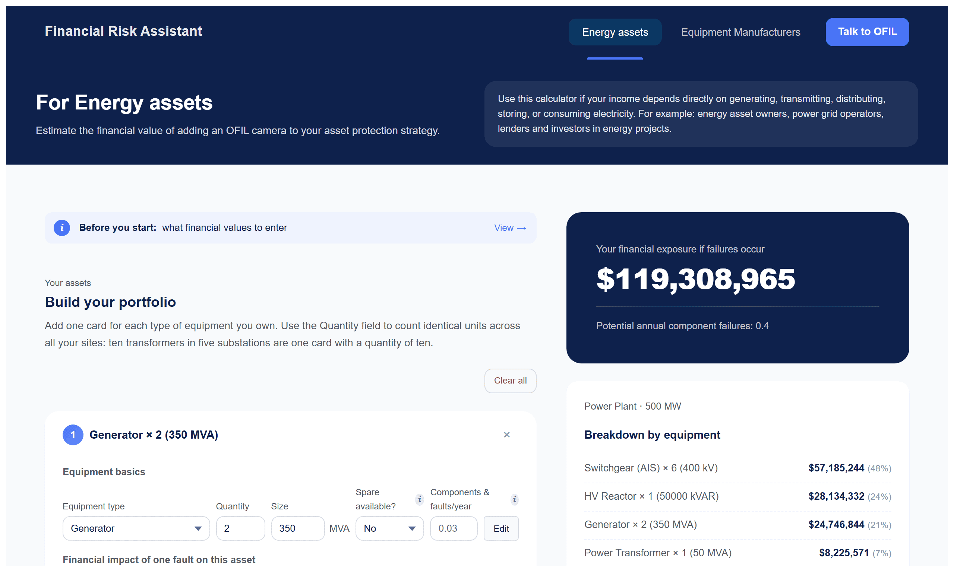The width and height of the screenshot is (954, 566).
Task: Click the info icon next to 'Spare available?'
Action: point(420,499)
